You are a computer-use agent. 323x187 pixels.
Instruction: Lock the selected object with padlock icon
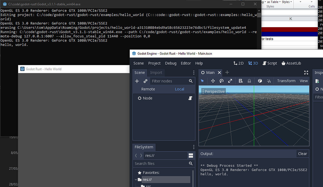coord(249,81)
